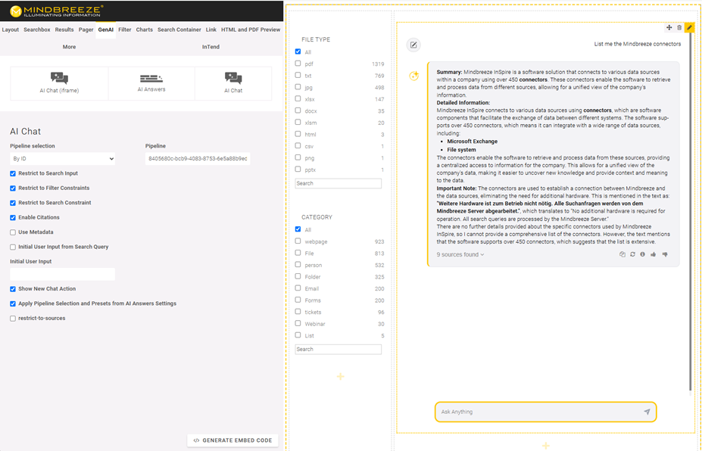
Task: Select the AI Answers widget icon
Action: tap(151, 79)
